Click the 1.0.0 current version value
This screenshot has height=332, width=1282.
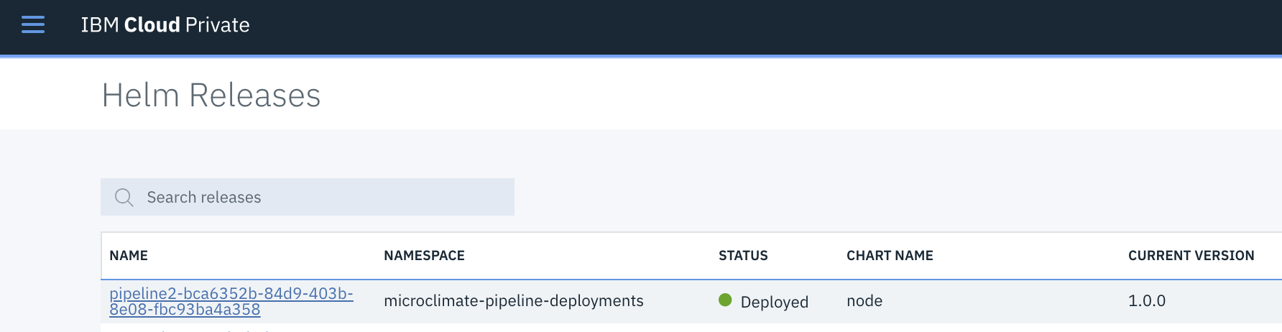click(1146, 301)
